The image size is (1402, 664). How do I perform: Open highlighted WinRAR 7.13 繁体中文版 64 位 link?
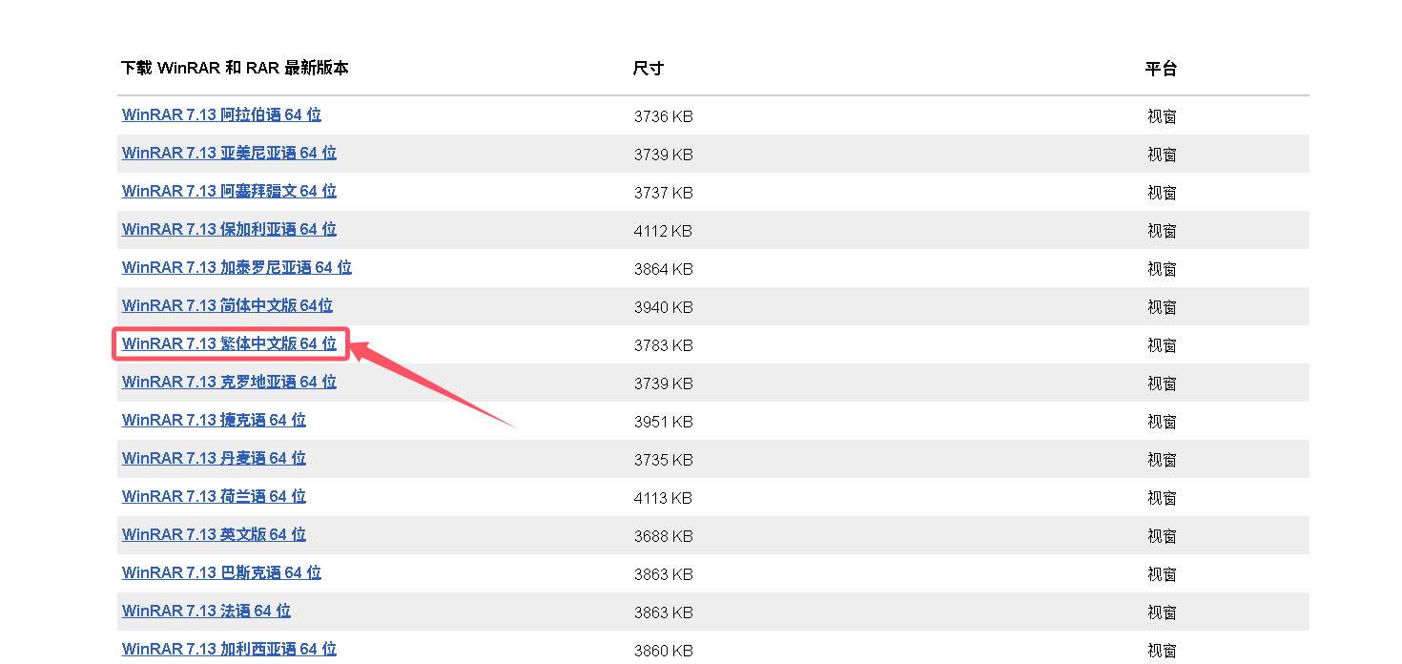point(229,343)
